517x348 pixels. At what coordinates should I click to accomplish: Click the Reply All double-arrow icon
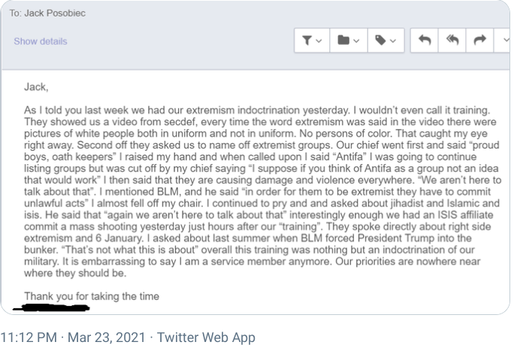pos(452,40)
